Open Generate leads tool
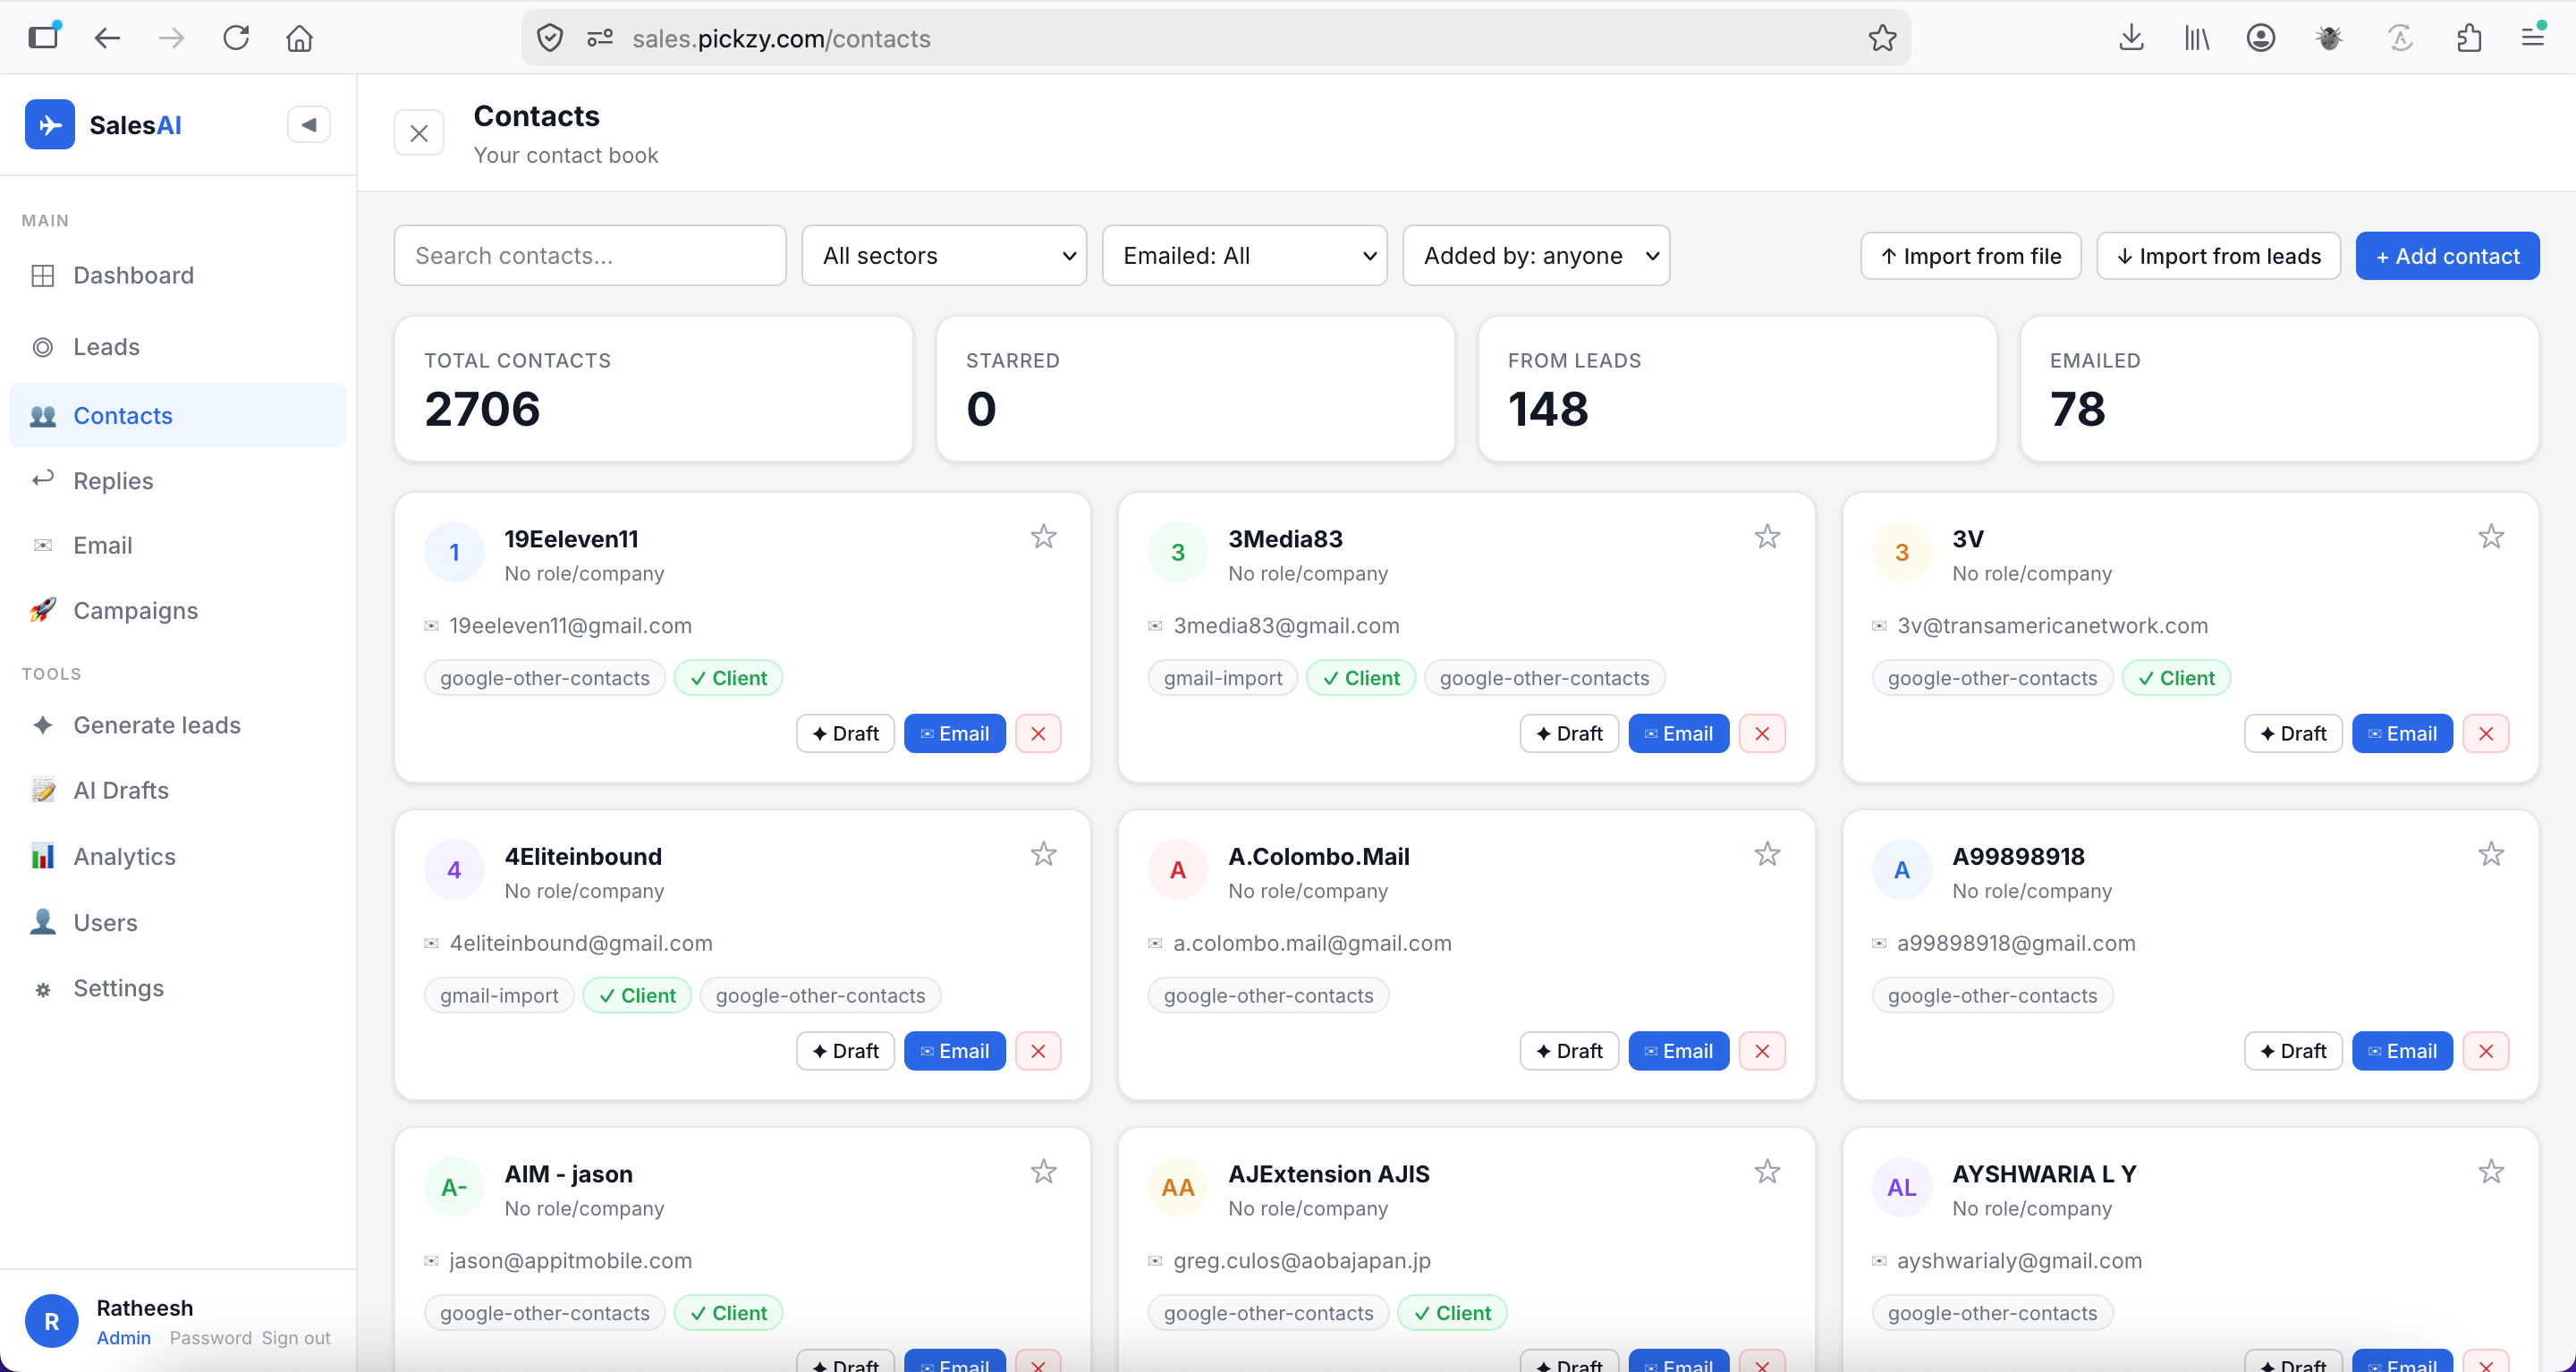This screenshot has width=2576, height=1372. 178,725
